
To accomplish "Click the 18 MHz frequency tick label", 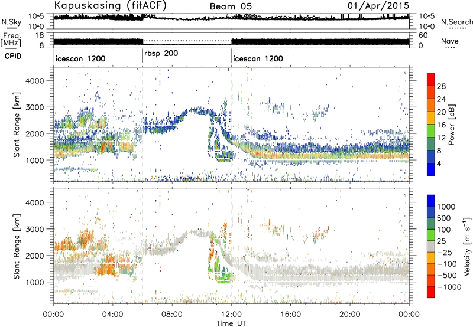I will 40,35.
